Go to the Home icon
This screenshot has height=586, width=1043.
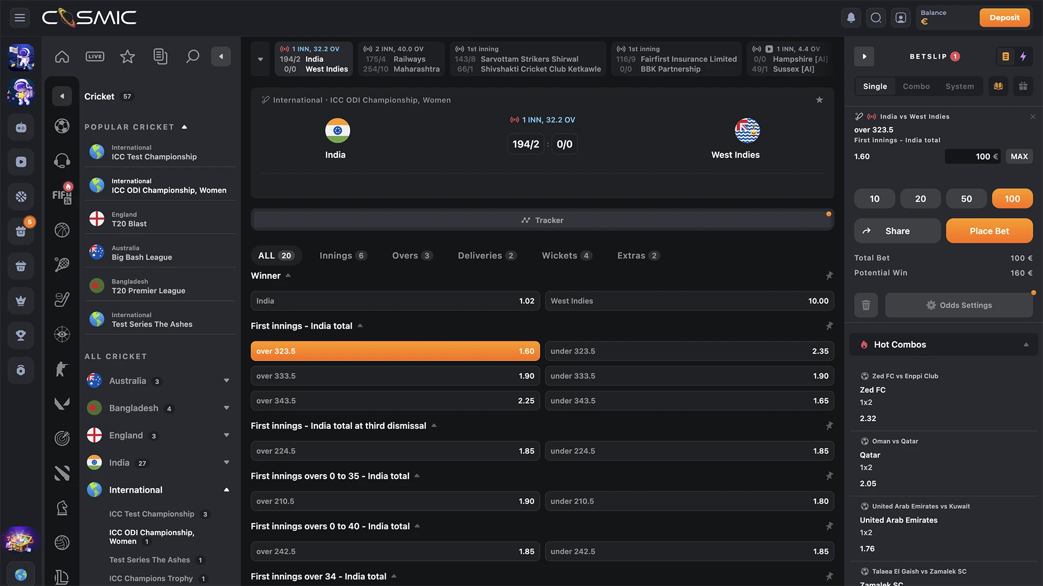(62, 56)
